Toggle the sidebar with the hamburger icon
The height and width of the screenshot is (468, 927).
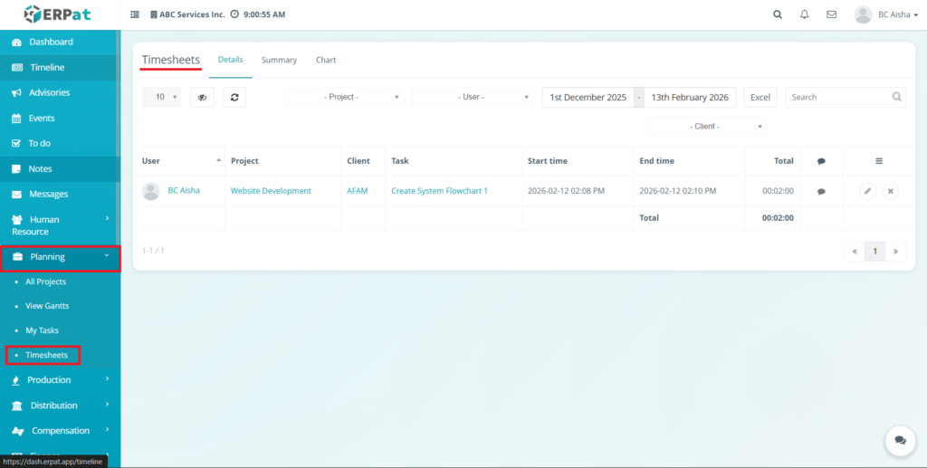[135, 14]
